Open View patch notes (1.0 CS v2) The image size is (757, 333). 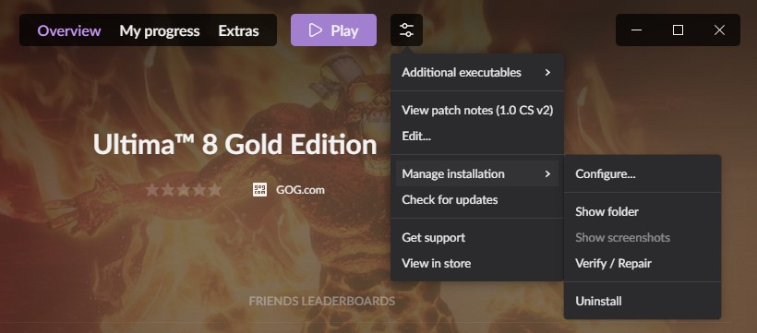pos(477,110)
